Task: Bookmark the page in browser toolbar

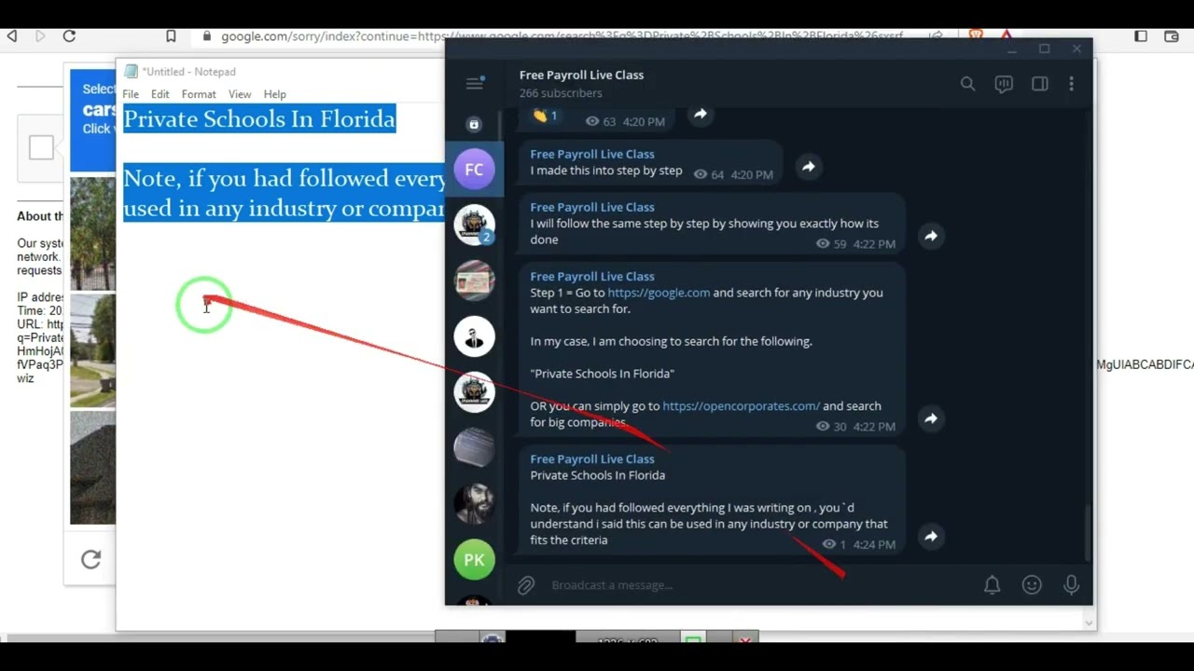Action: pyautogui.click(x=171, y=36)
